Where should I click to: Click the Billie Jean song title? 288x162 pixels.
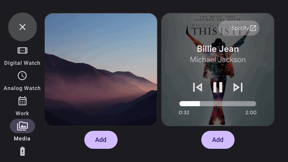(218, 49)
